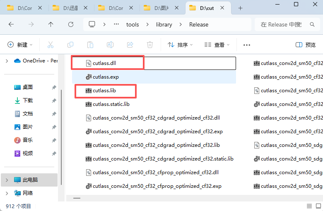Select the cutlass.exp file
323x211 pixels.
pos(154,77)
